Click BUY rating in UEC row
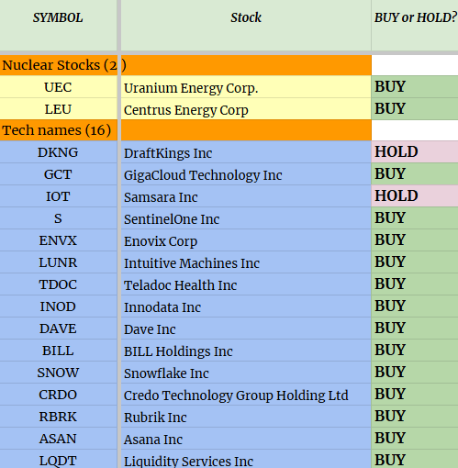The height and width of the screenshot is (468, 458). (x=415, y=87)
